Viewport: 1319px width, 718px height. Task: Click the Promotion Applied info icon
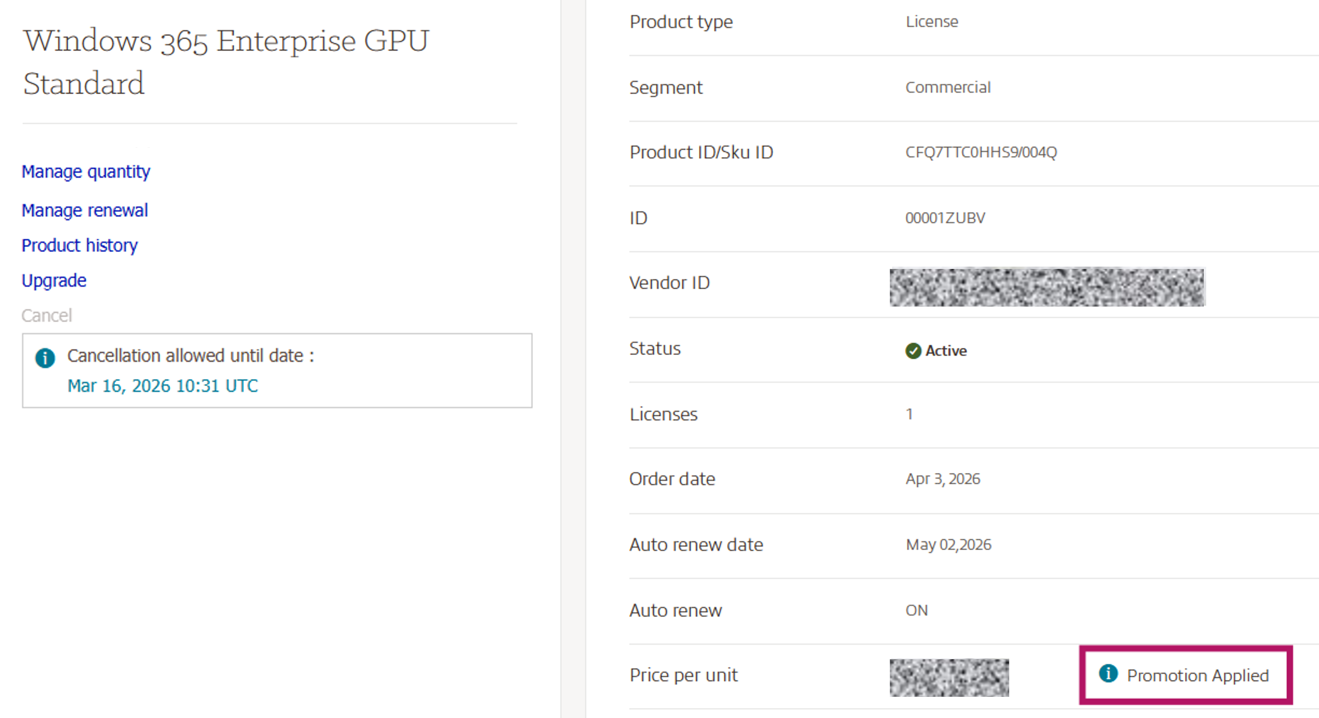click(1108, 673)
